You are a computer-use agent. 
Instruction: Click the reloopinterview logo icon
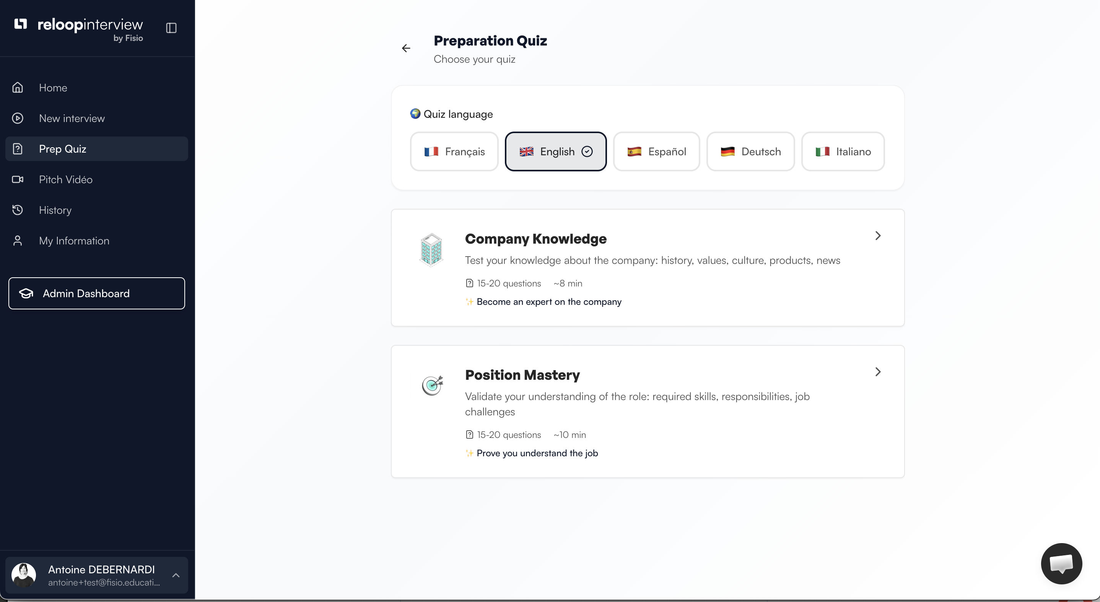(21, 24)
